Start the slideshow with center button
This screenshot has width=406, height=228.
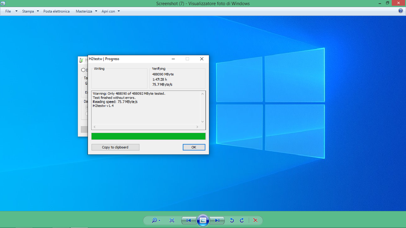pyautogui.click(x=203, y=220)
